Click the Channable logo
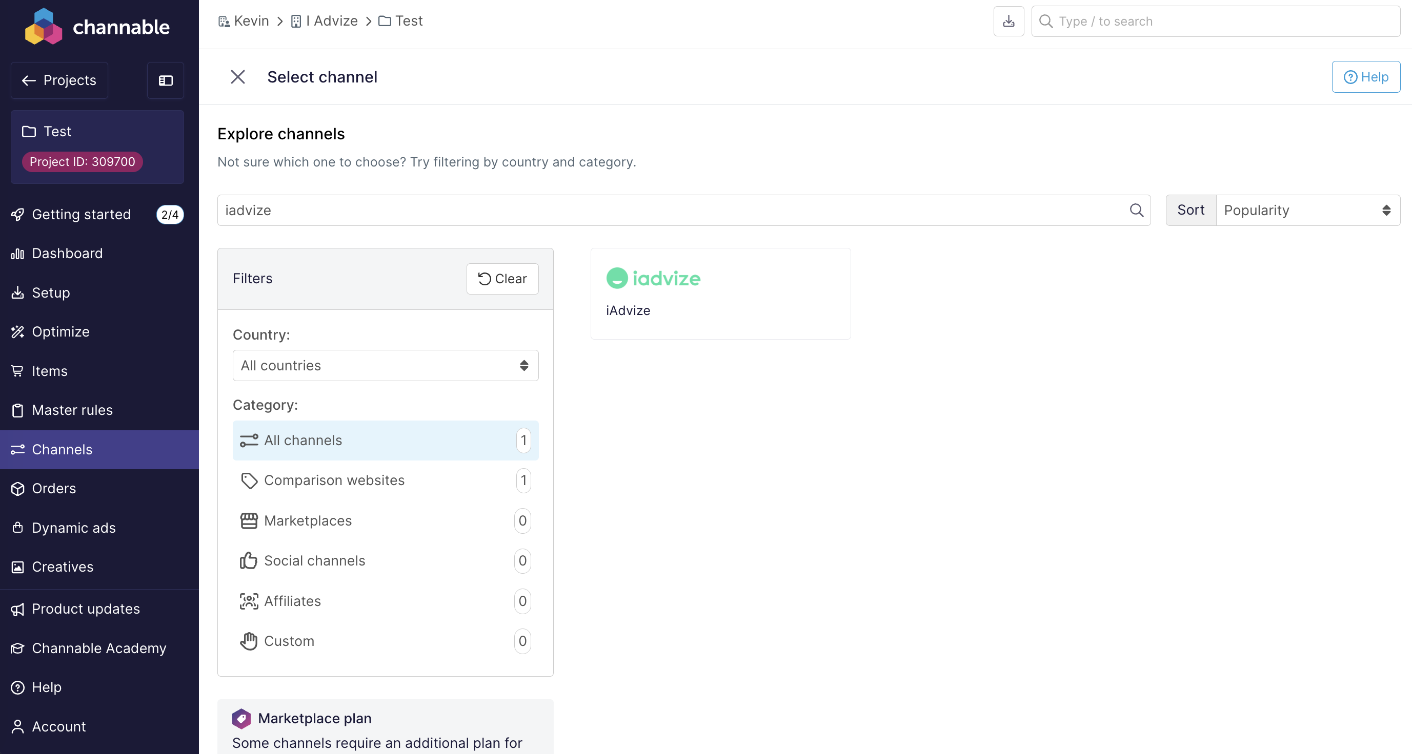The image size is (1412, 754). [x=97, y=26]
